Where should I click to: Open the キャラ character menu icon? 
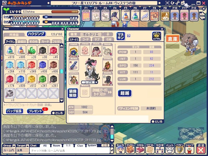click(120, 148)
